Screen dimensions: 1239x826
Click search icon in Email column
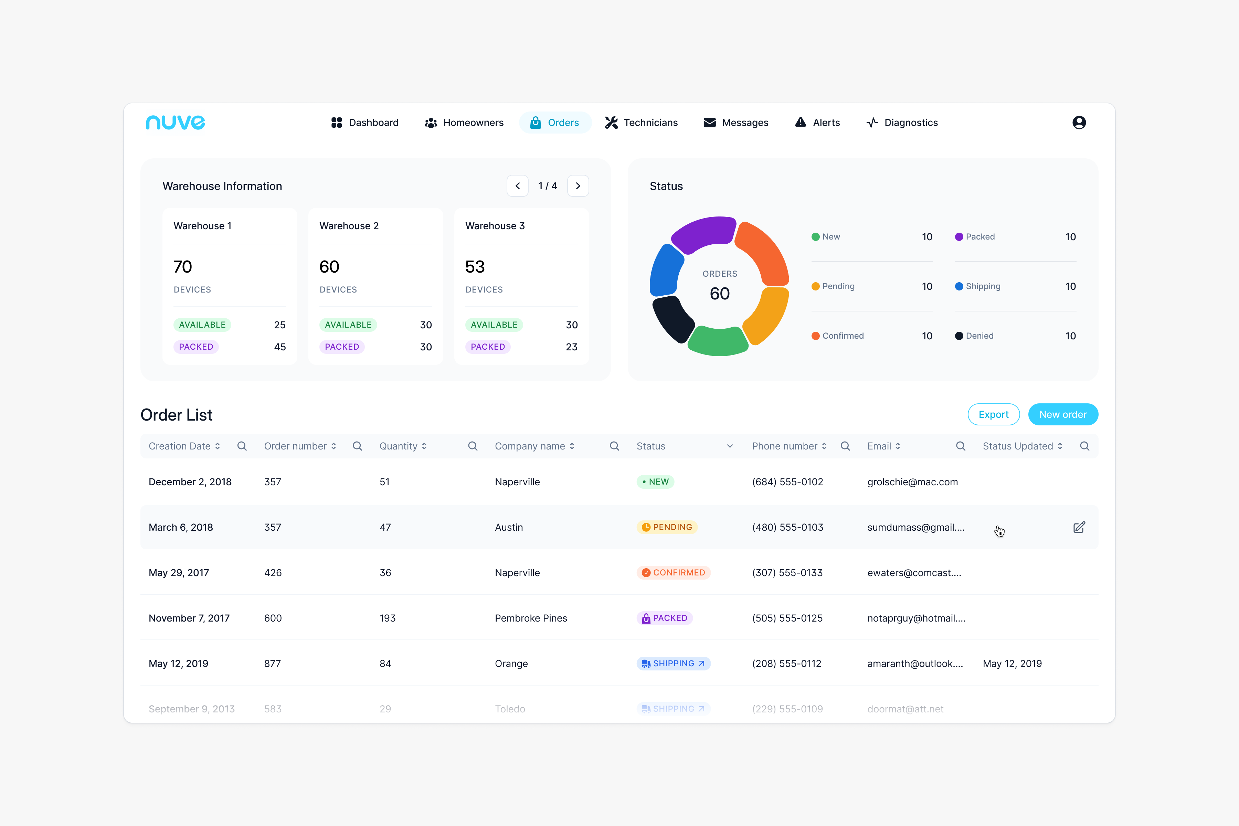pyautogui.click(x=960, y=446)
